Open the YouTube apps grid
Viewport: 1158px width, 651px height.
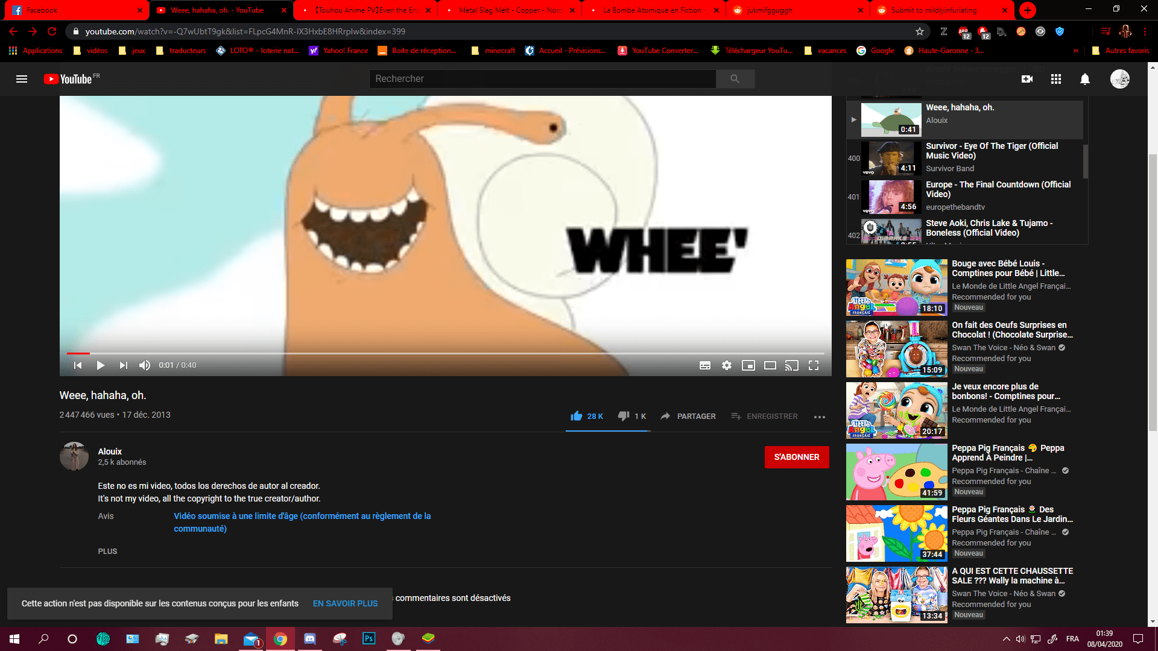click(1055, 79)
